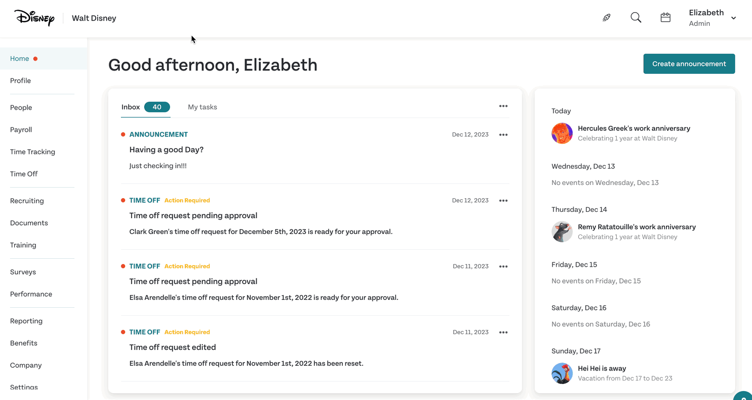Open inbox panel three-dot options menu
Screen dimensions: 752x400
503,106
